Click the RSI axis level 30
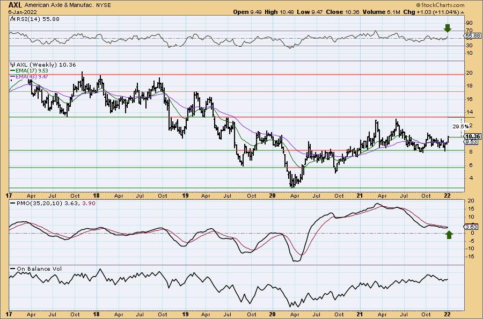Screen dimensions: 483x319 click(469, 46)
